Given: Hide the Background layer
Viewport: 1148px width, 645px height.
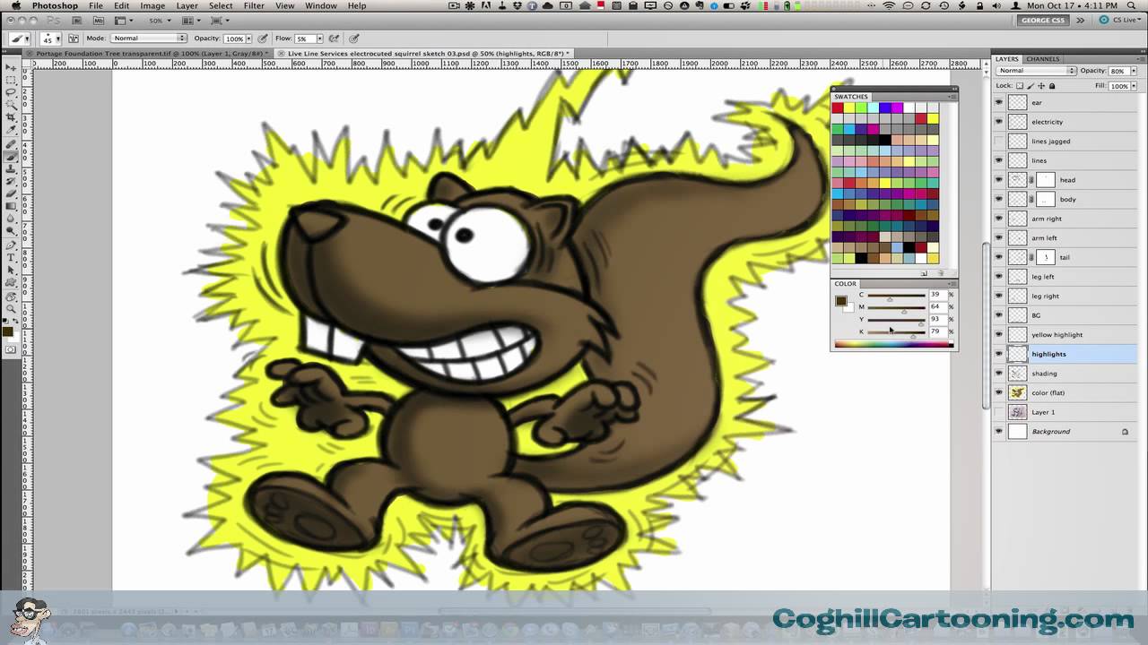Looking at the screenshot, I should click(x=999, y=431).
